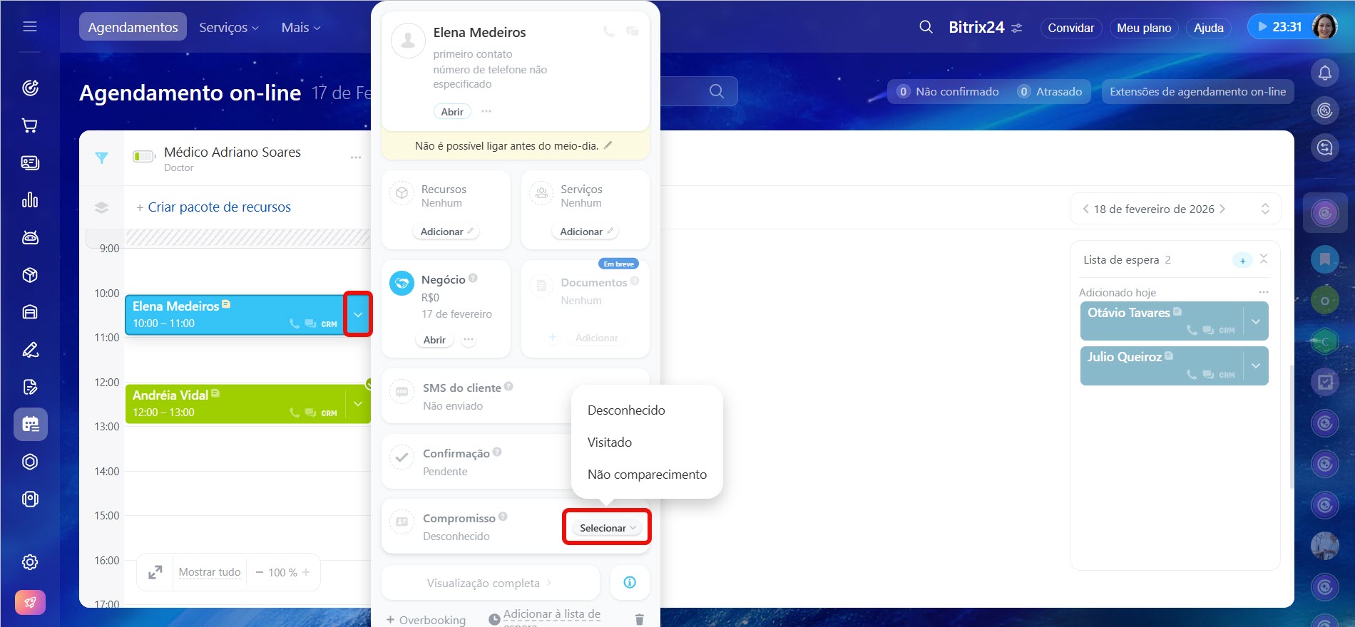Click the trash icon in booking popup

click(x=639, y=619)
